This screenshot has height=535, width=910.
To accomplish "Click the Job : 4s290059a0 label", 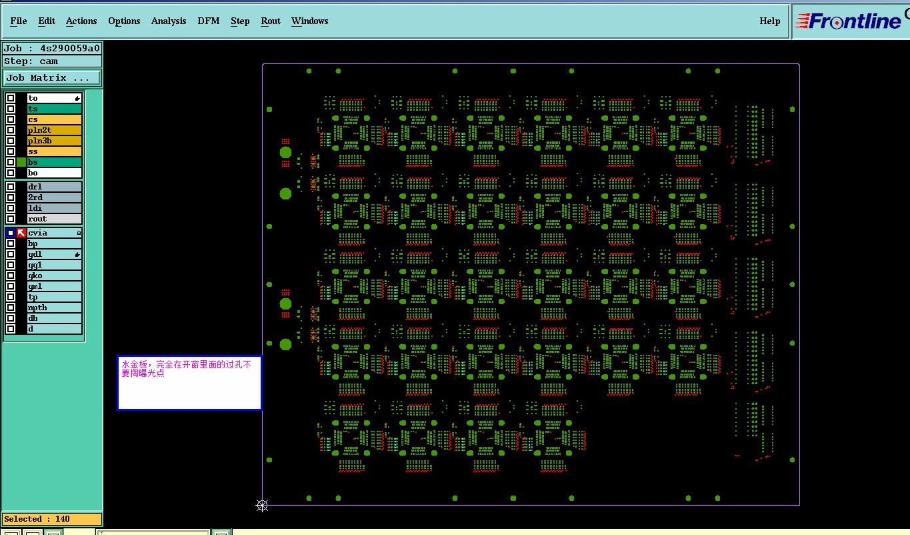I will [x=52, y=48].
